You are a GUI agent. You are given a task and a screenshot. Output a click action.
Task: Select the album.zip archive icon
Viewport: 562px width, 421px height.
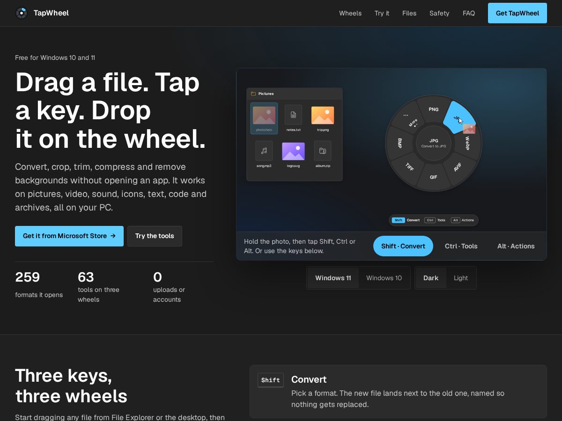pyautogui.click(x=323, y=151)
